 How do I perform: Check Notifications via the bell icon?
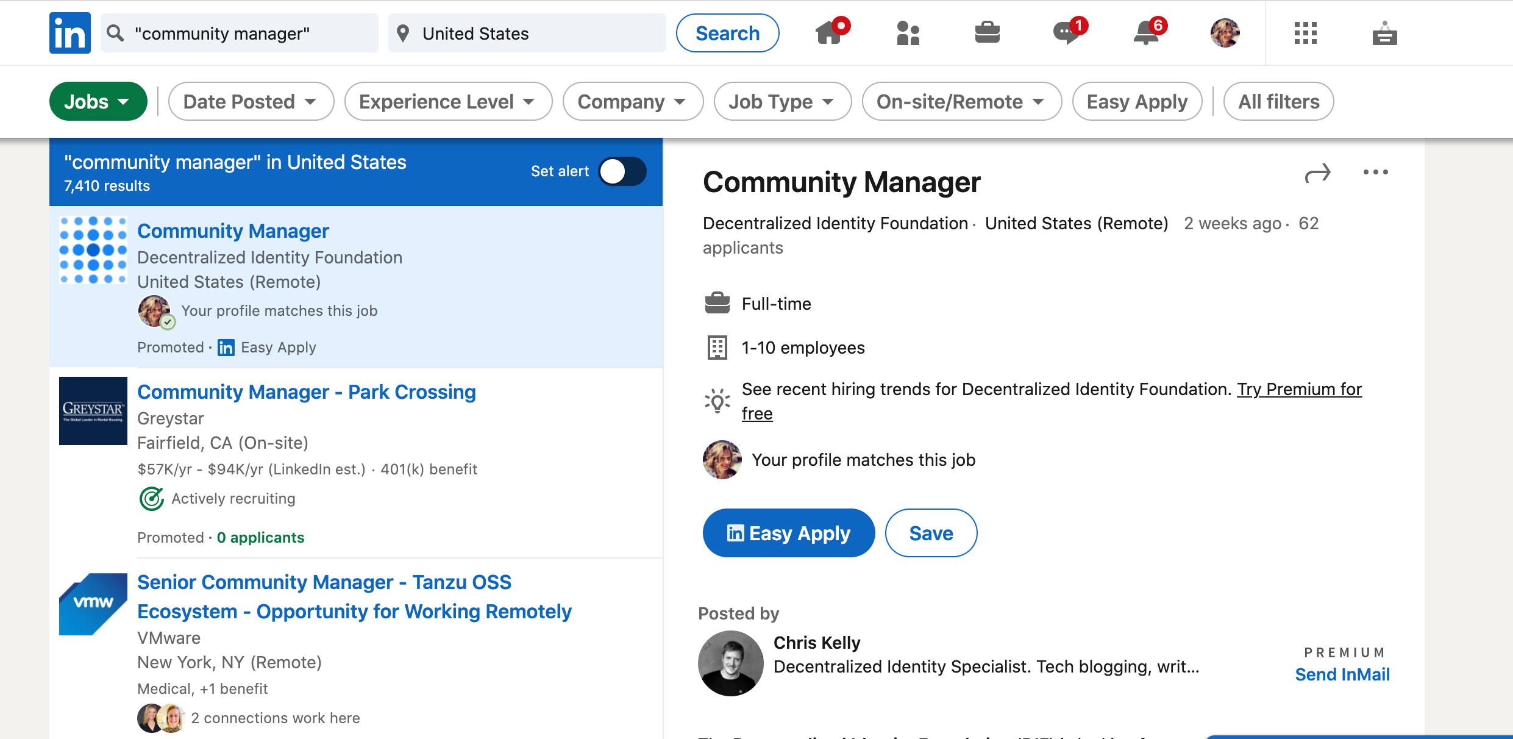coord(1145,34)
